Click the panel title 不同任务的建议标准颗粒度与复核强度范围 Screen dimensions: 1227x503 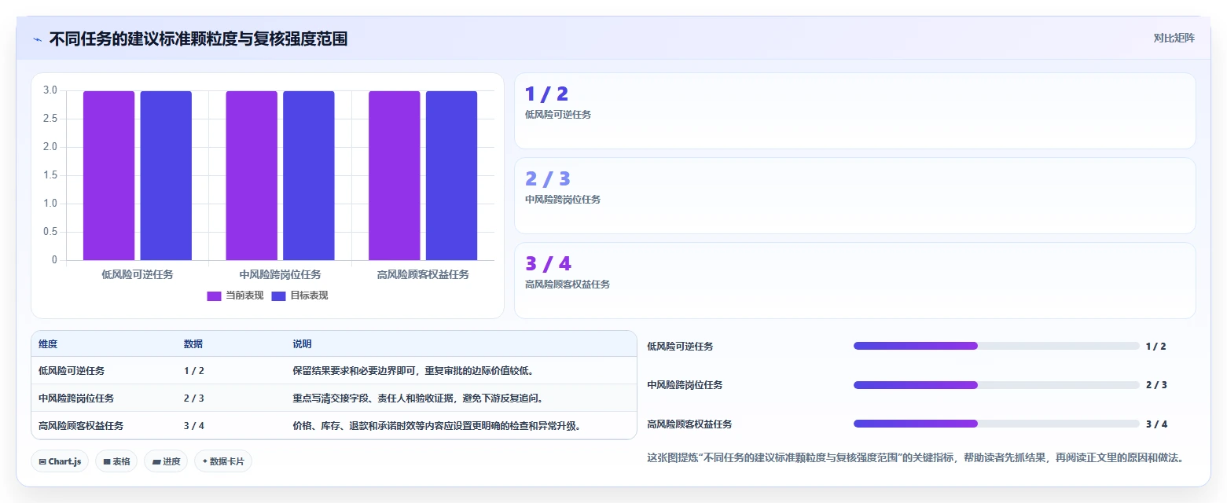(198, 39)
